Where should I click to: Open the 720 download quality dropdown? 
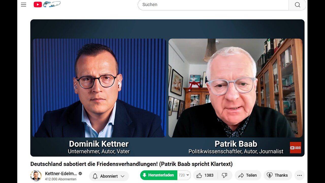click(x=184, y=175)
